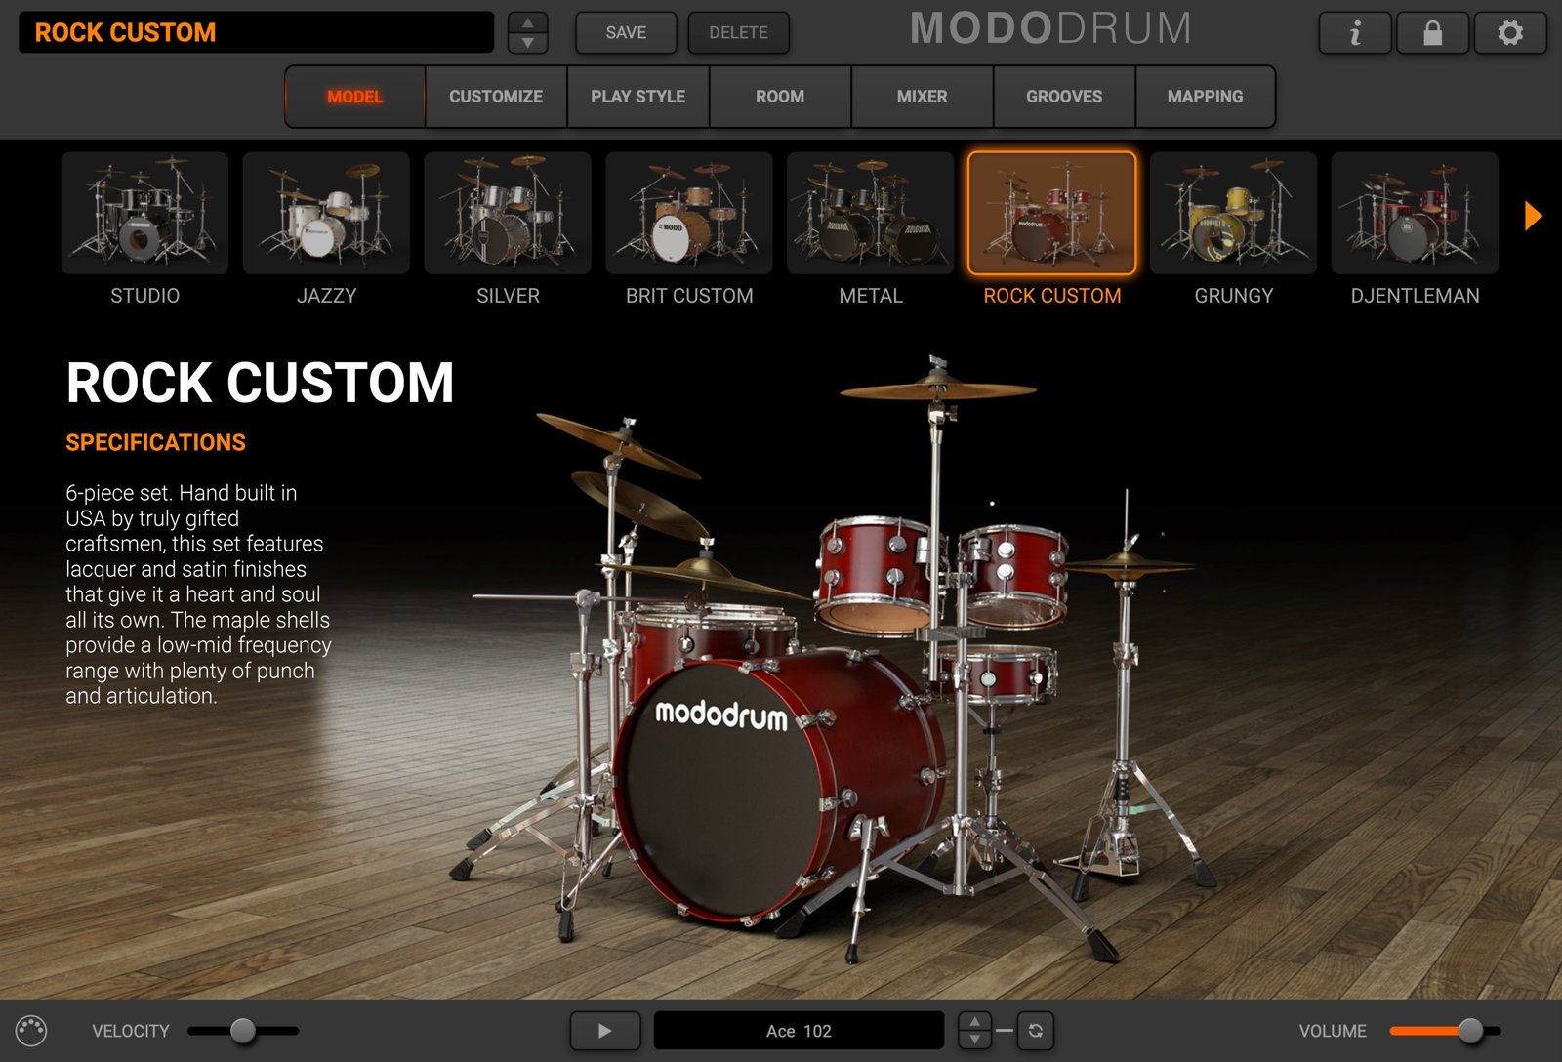Open the MAPPING tab
This screenshot has width=1562, height=1062.
click(x=1206, y=97)
